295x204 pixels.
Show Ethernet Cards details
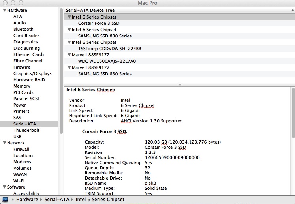tap(29, 54)
